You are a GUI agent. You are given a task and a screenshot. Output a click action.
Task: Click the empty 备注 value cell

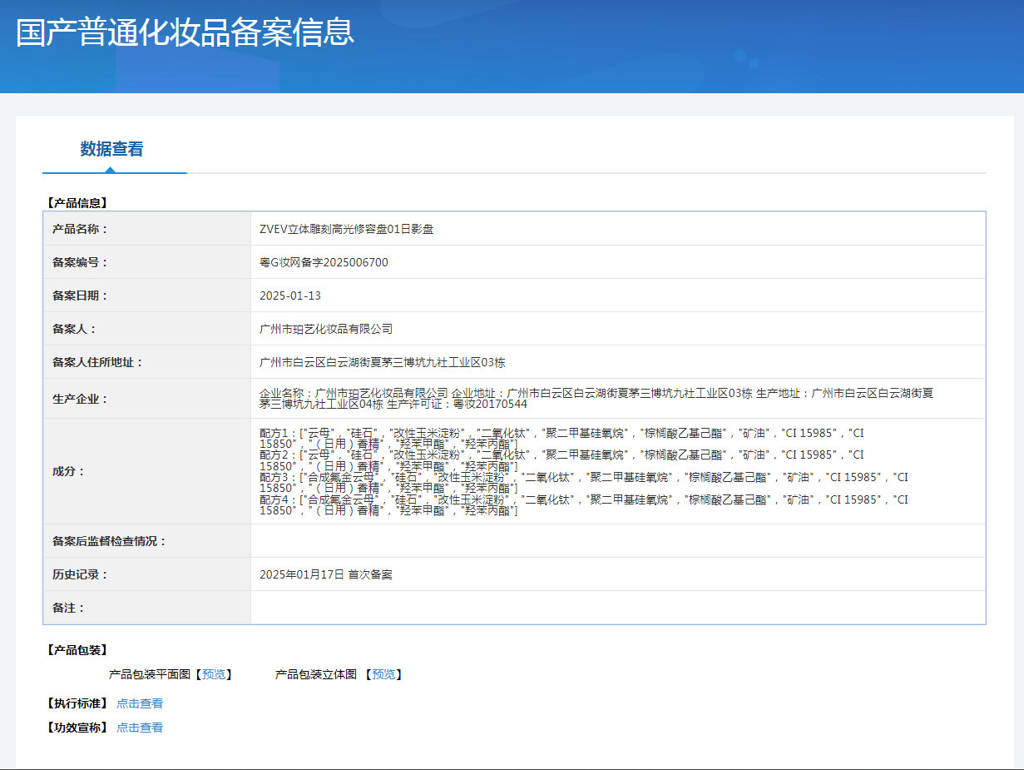[617, 608]
